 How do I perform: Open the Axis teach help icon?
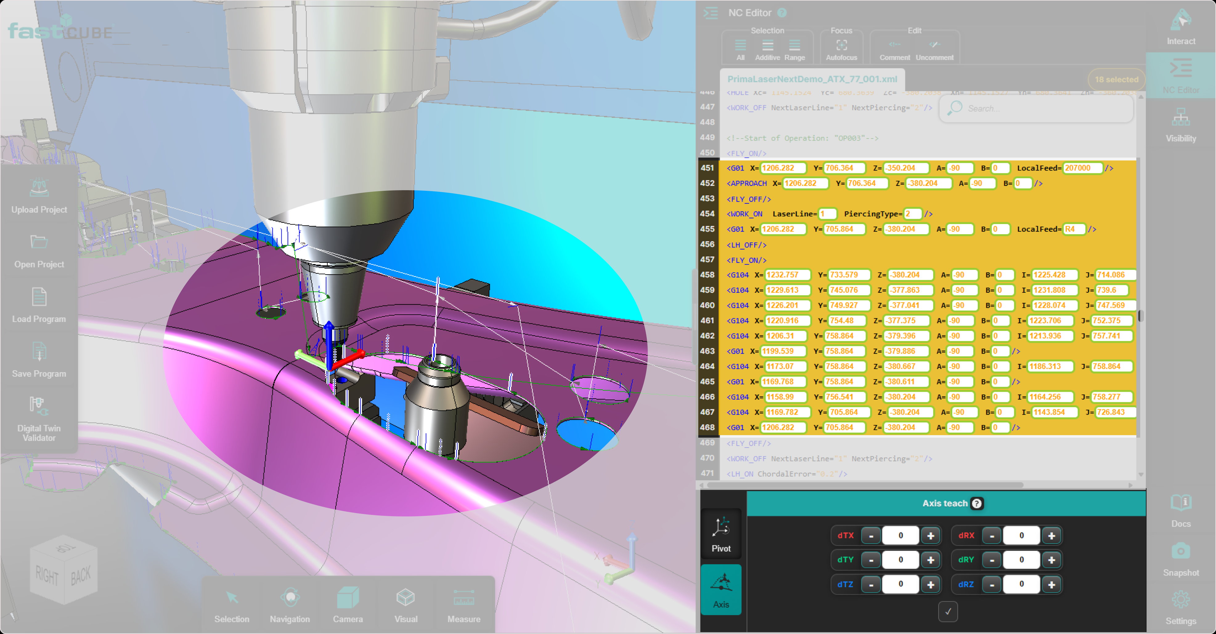pos(977,504)
